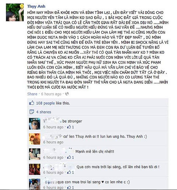
Task: Click the Thuy Anh author name link
Action: pos(36,6)
